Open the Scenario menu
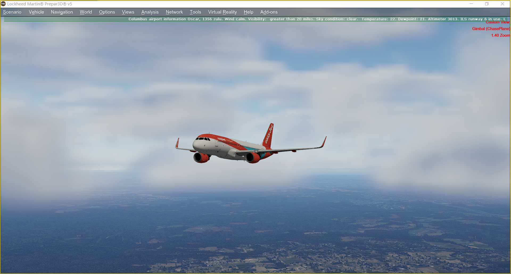The image size is (511, 274). 12,12
